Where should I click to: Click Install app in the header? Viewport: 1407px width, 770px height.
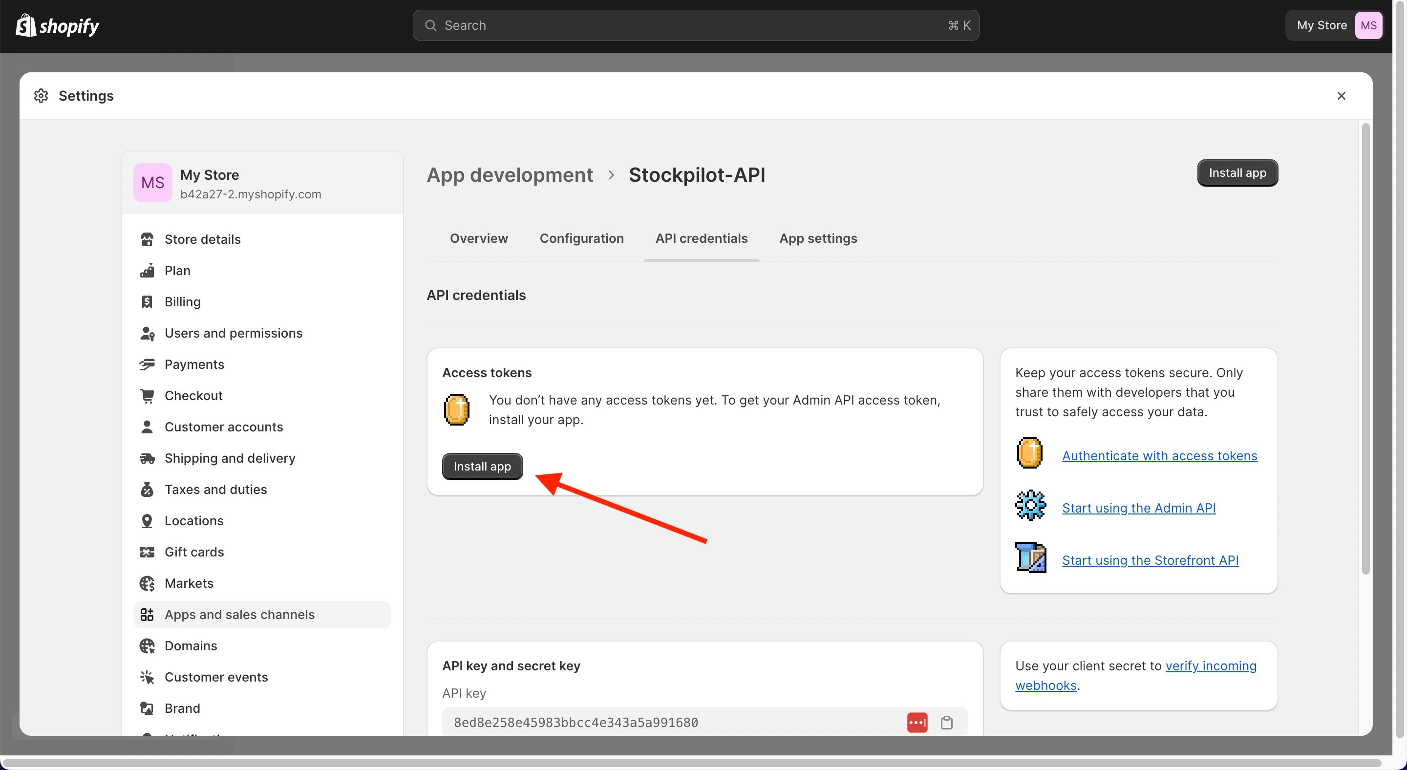[1237, 172]
